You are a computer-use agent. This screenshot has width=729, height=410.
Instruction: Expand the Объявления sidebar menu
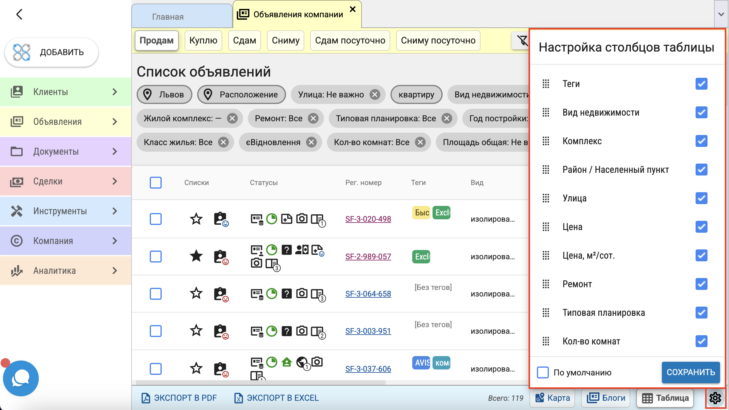click(x=66, y=122)
